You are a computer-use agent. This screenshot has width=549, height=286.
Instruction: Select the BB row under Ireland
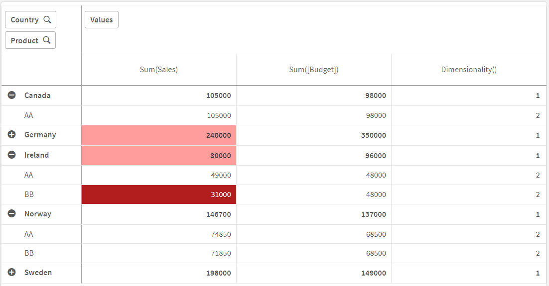pos(29,194)
